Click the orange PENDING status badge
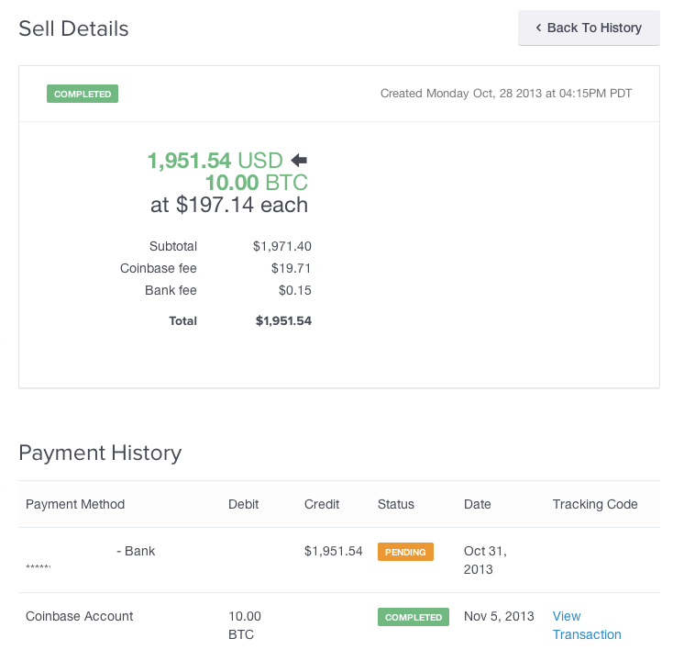The width and height of the screenshot is (673, 661). tap(405, 552)
